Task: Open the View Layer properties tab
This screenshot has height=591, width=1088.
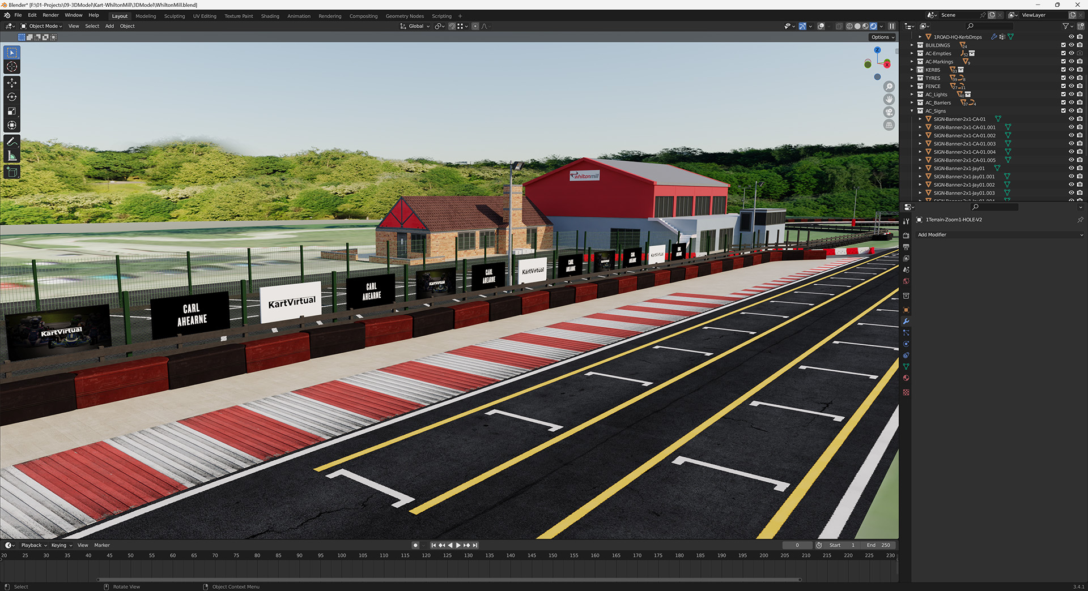Action: tap(906, 258)
